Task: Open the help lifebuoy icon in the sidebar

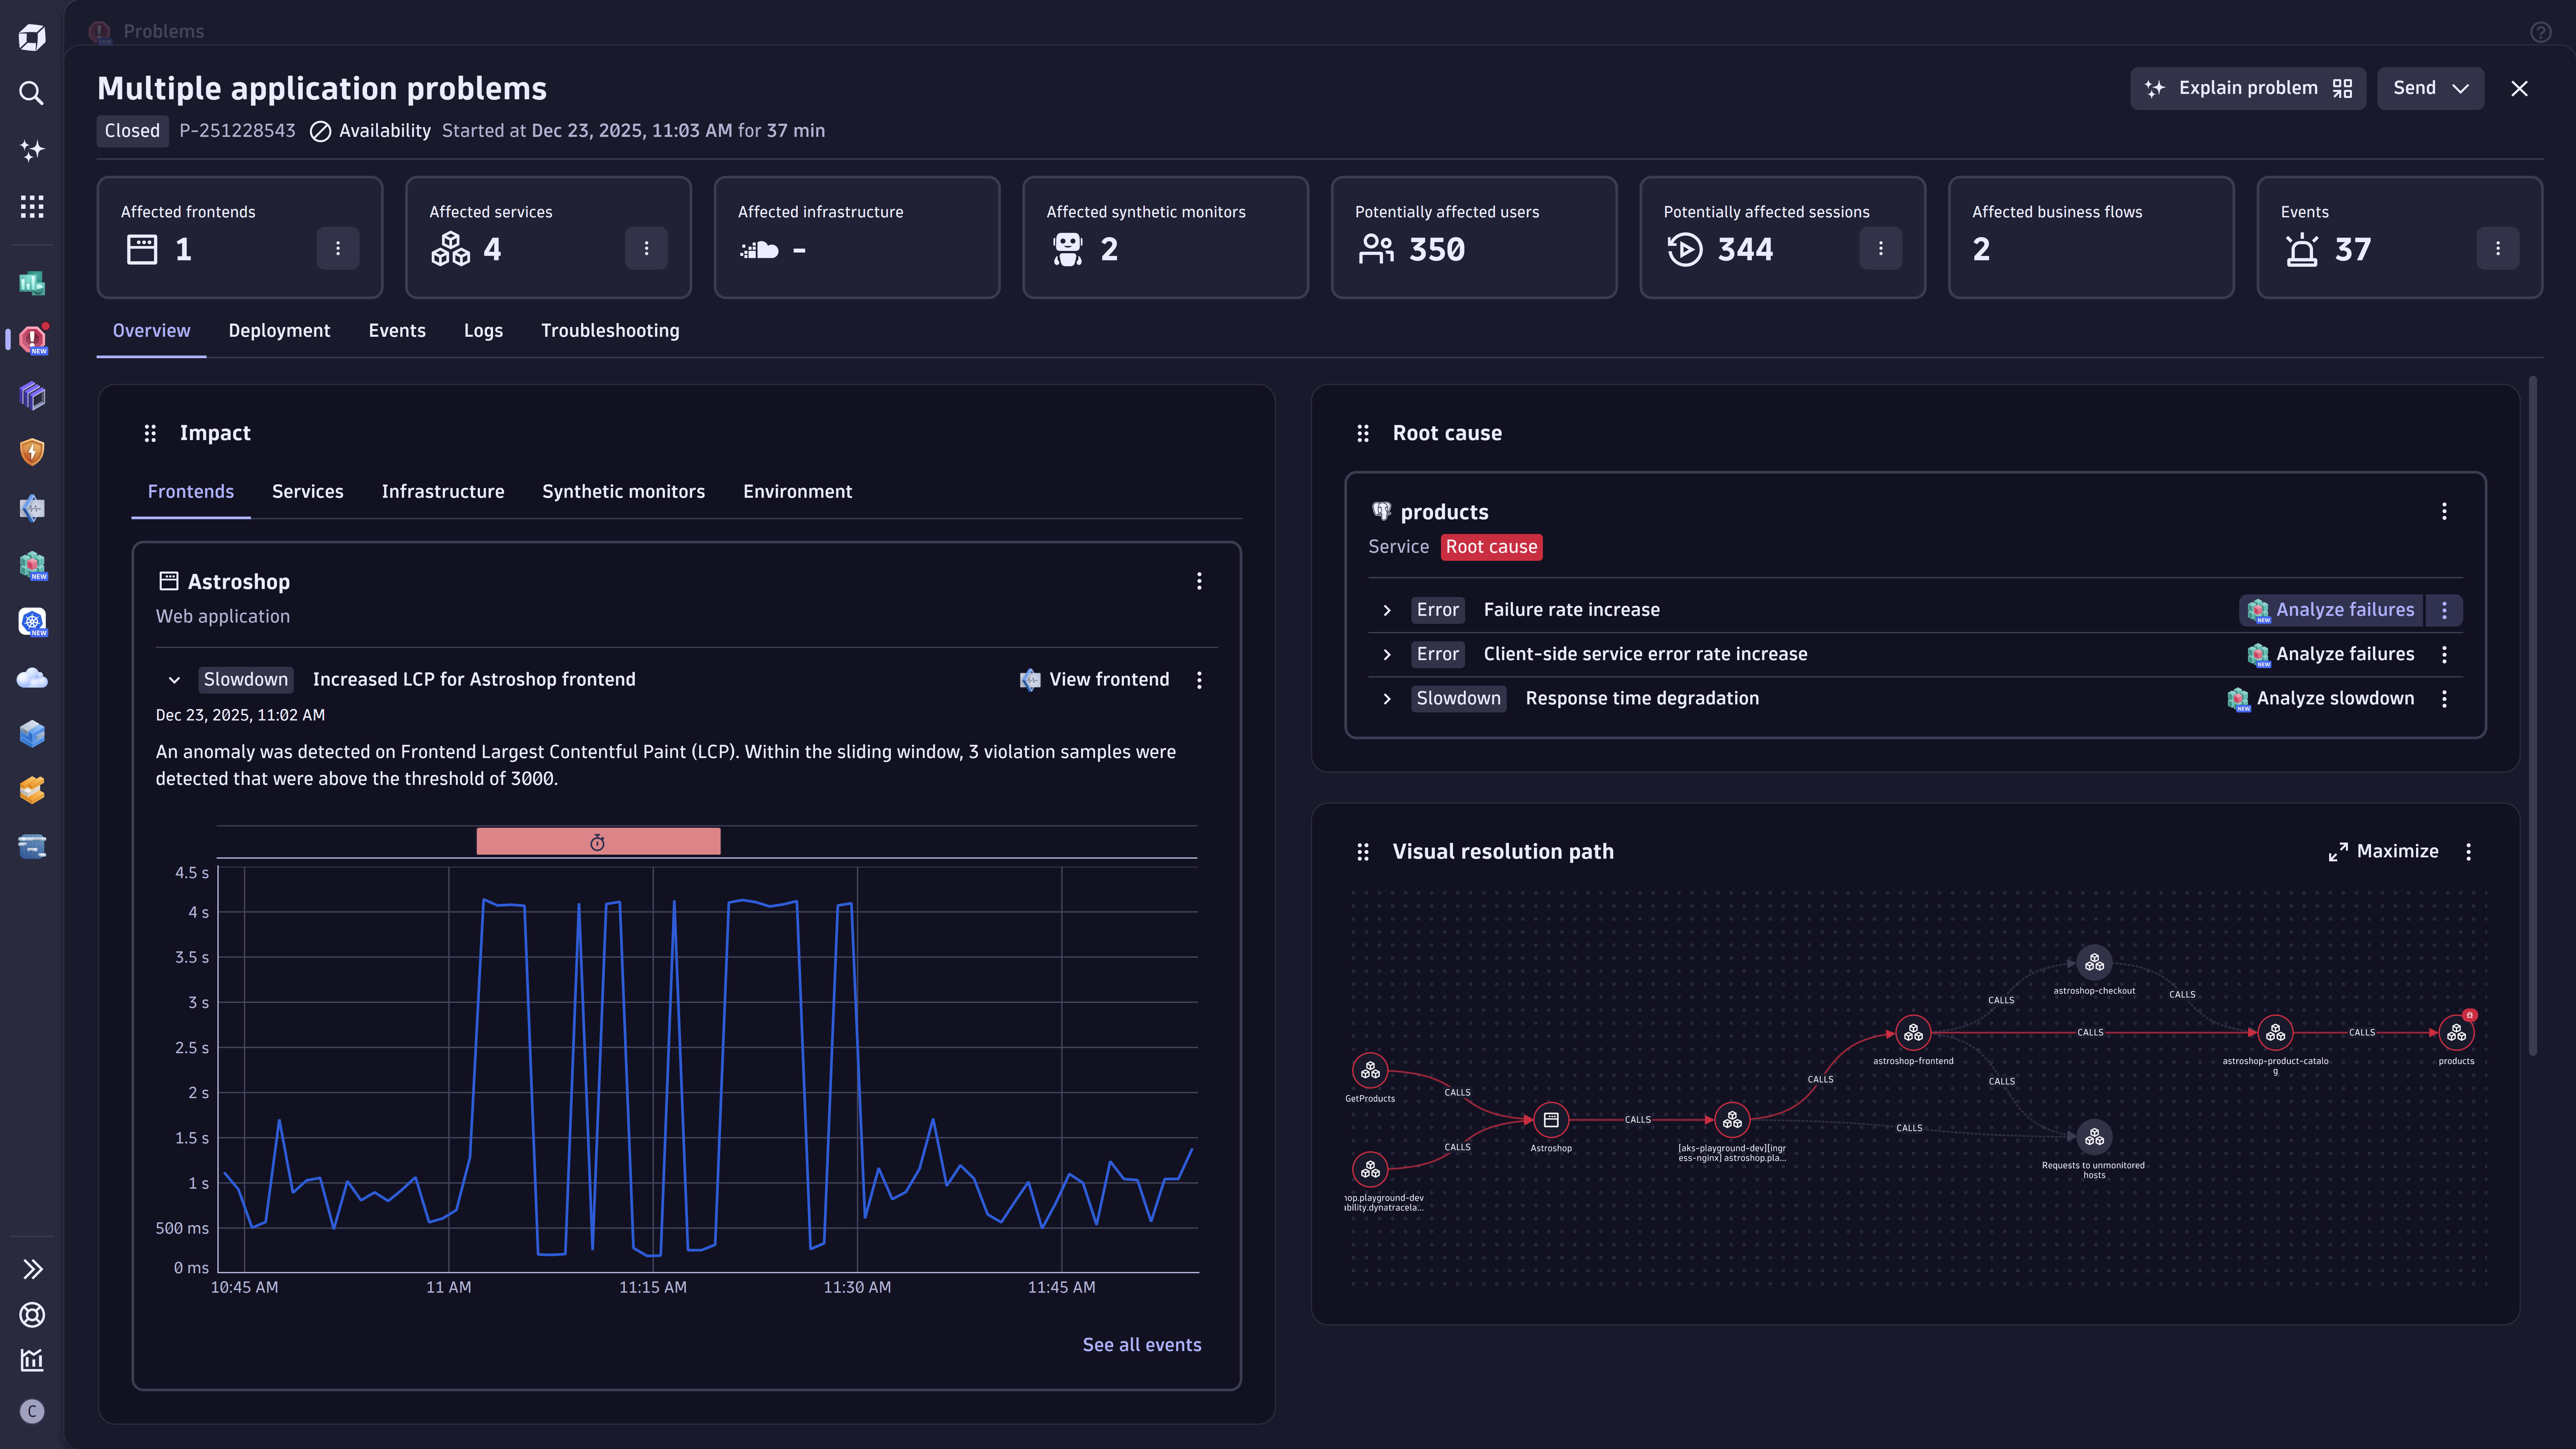Action: (32, 1315)
